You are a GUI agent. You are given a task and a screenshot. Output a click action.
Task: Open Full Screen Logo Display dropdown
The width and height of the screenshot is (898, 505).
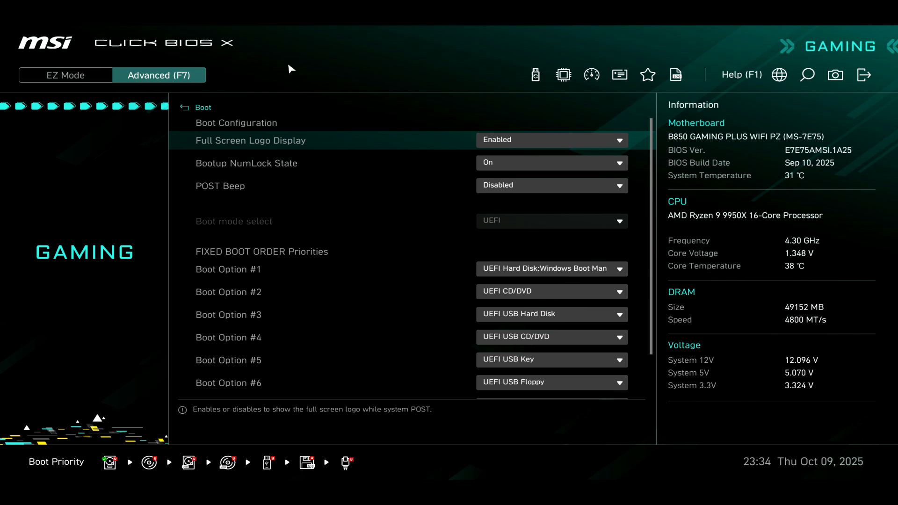[552, 140]
